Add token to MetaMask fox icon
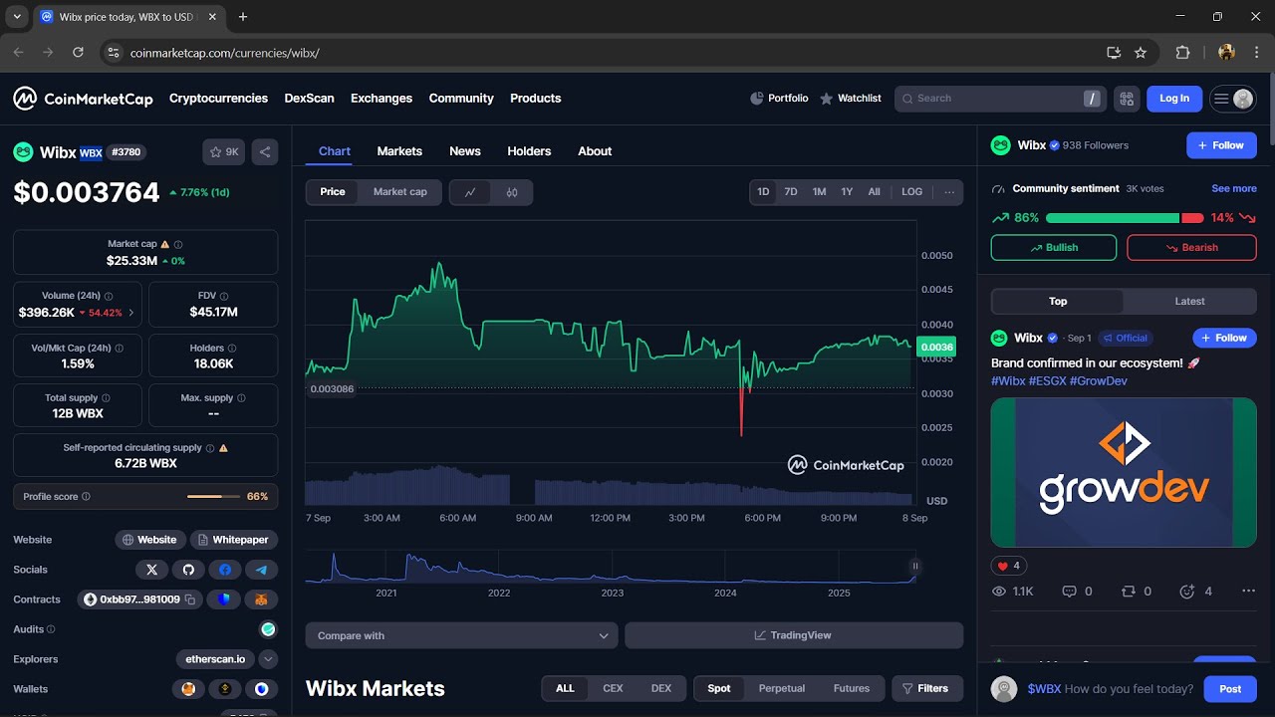Screen dimensions: 1275x717 pyautogui.click(x=261, y=599)
